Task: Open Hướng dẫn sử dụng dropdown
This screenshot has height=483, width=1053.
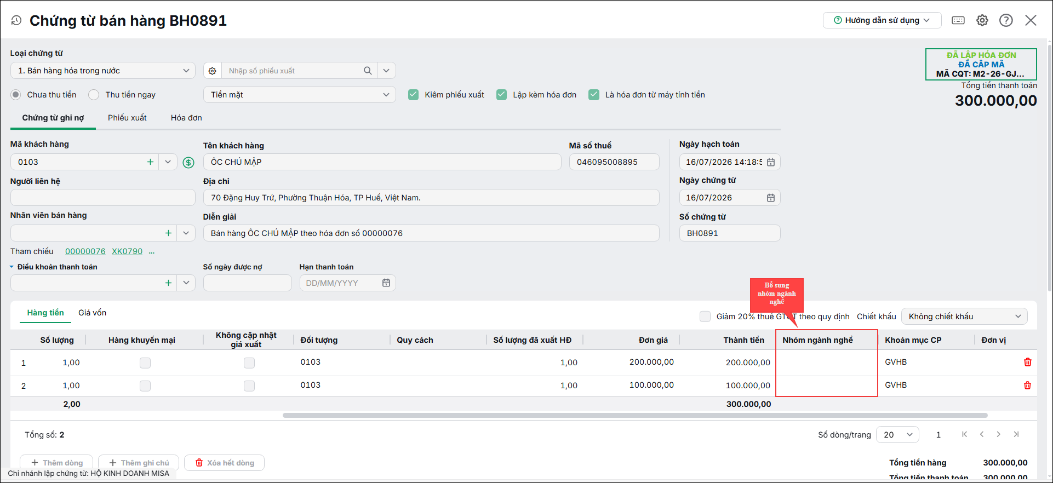Action: pyautogui.click(x=882, y=20)
